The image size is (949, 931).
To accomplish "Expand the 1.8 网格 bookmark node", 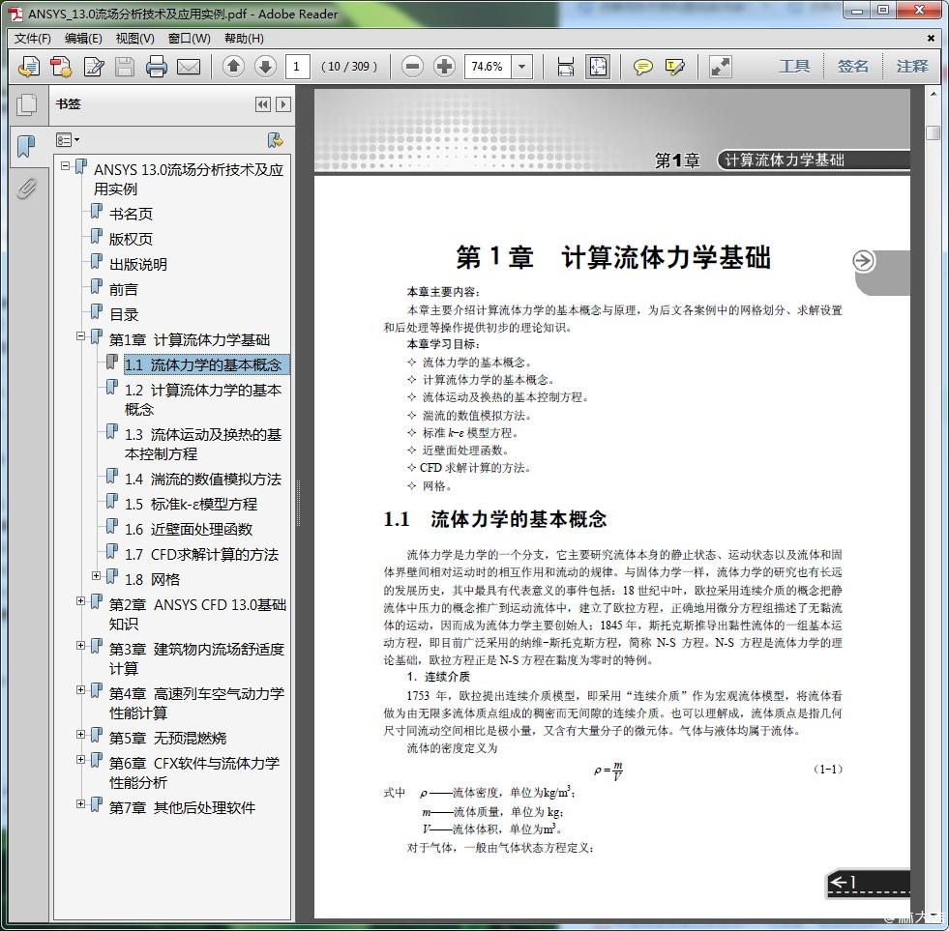I will pyautogui.click(x=97, y=576).
